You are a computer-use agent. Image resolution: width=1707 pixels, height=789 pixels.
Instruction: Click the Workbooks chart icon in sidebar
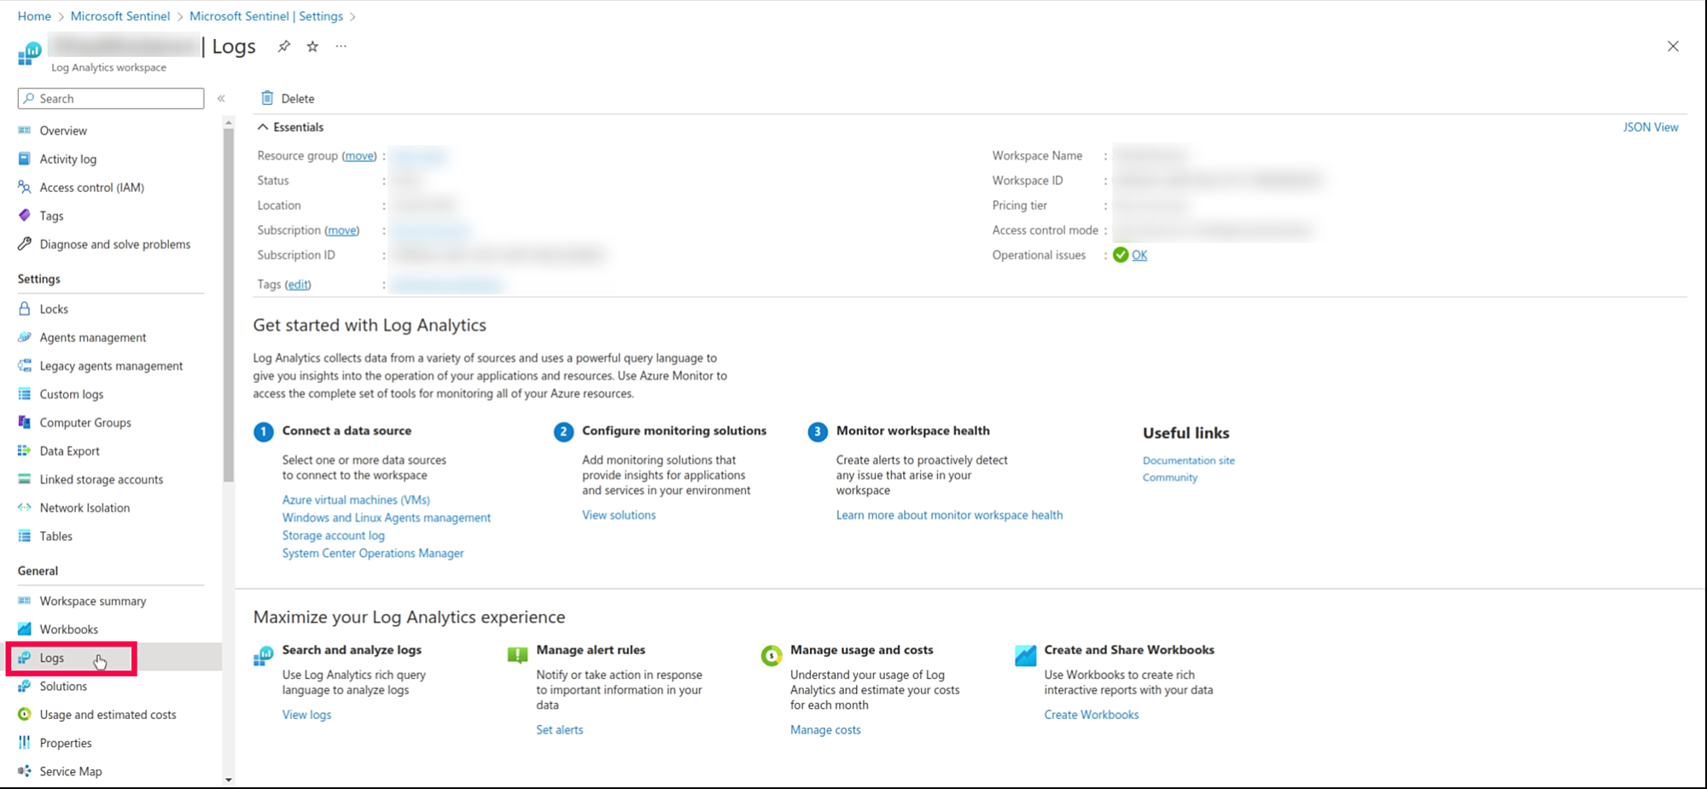(25, 629)
